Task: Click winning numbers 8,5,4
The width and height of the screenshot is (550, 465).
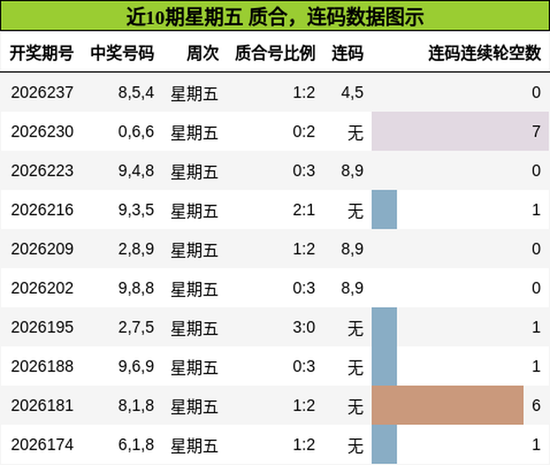Action: [136, 93]
